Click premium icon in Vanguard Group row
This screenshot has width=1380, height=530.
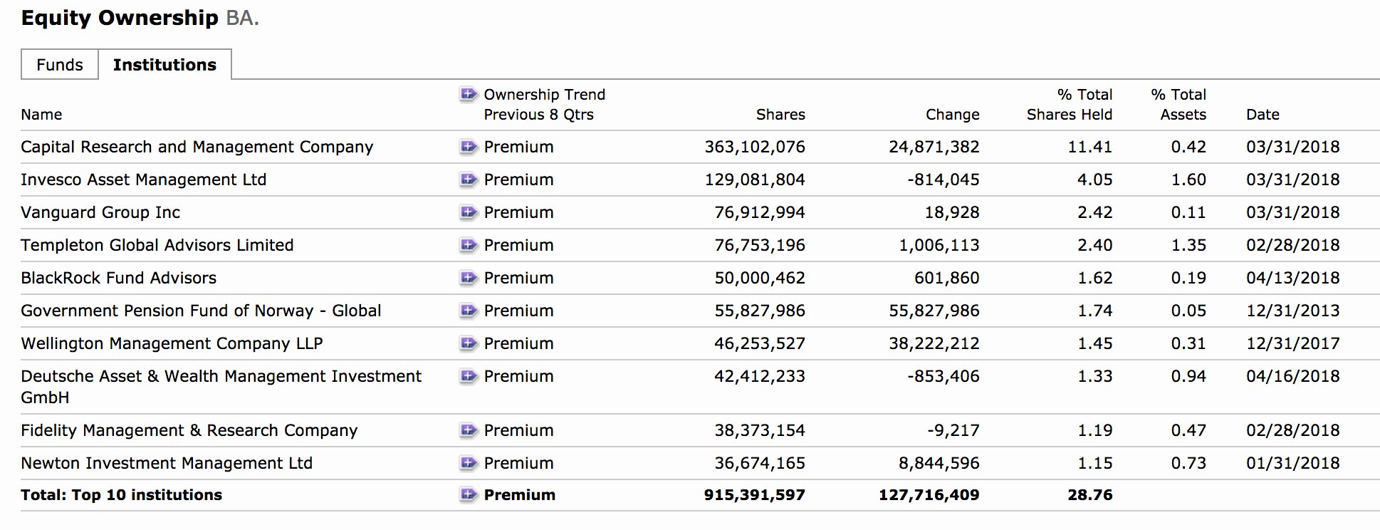(468, 212)
